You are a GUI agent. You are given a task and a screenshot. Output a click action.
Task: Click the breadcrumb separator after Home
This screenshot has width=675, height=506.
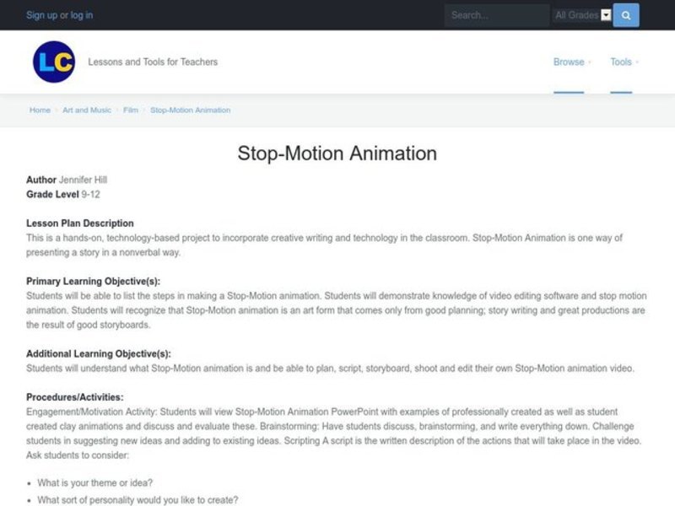[56, 110]
